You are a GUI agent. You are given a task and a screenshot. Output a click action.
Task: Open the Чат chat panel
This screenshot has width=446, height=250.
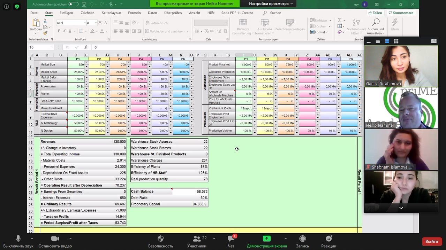coord(231,241)
